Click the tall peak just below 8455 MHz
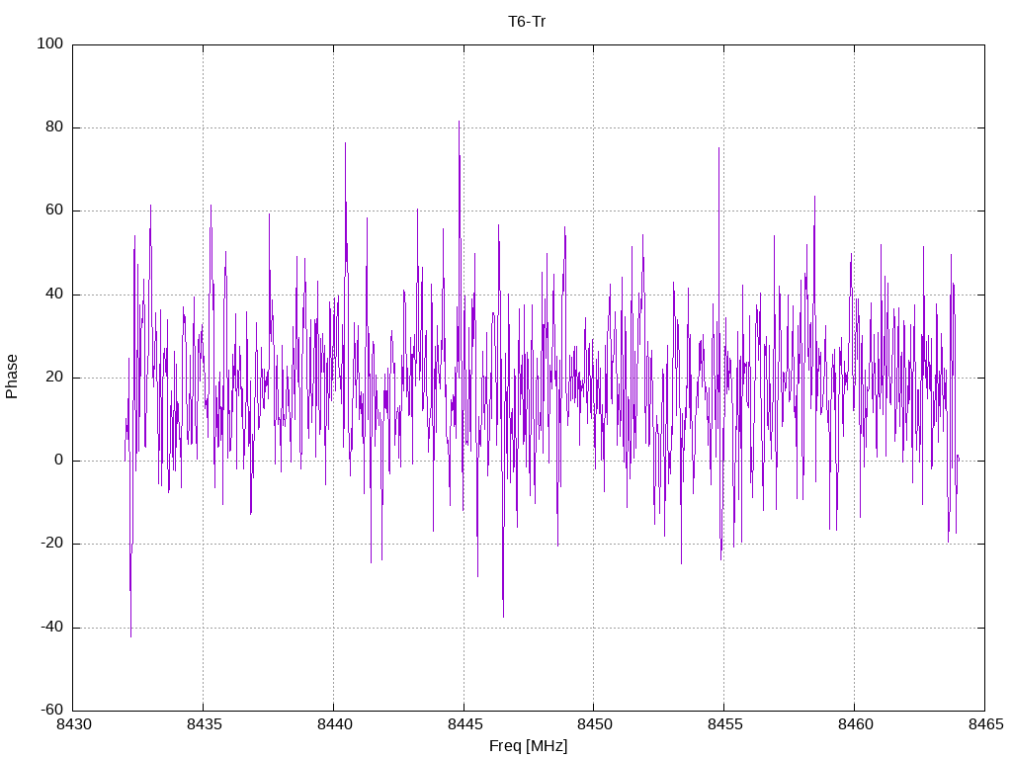 (x=719, y=148)
